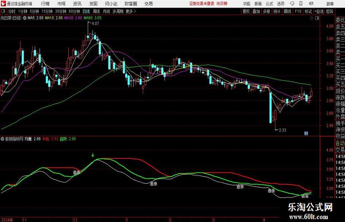Click the blue 财 marker on chart
Viewport: 345px width, 222px height.
[x=306, y=133]
